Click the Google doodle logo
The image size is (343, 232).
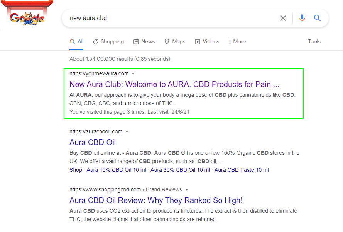(x=27, y=13)
